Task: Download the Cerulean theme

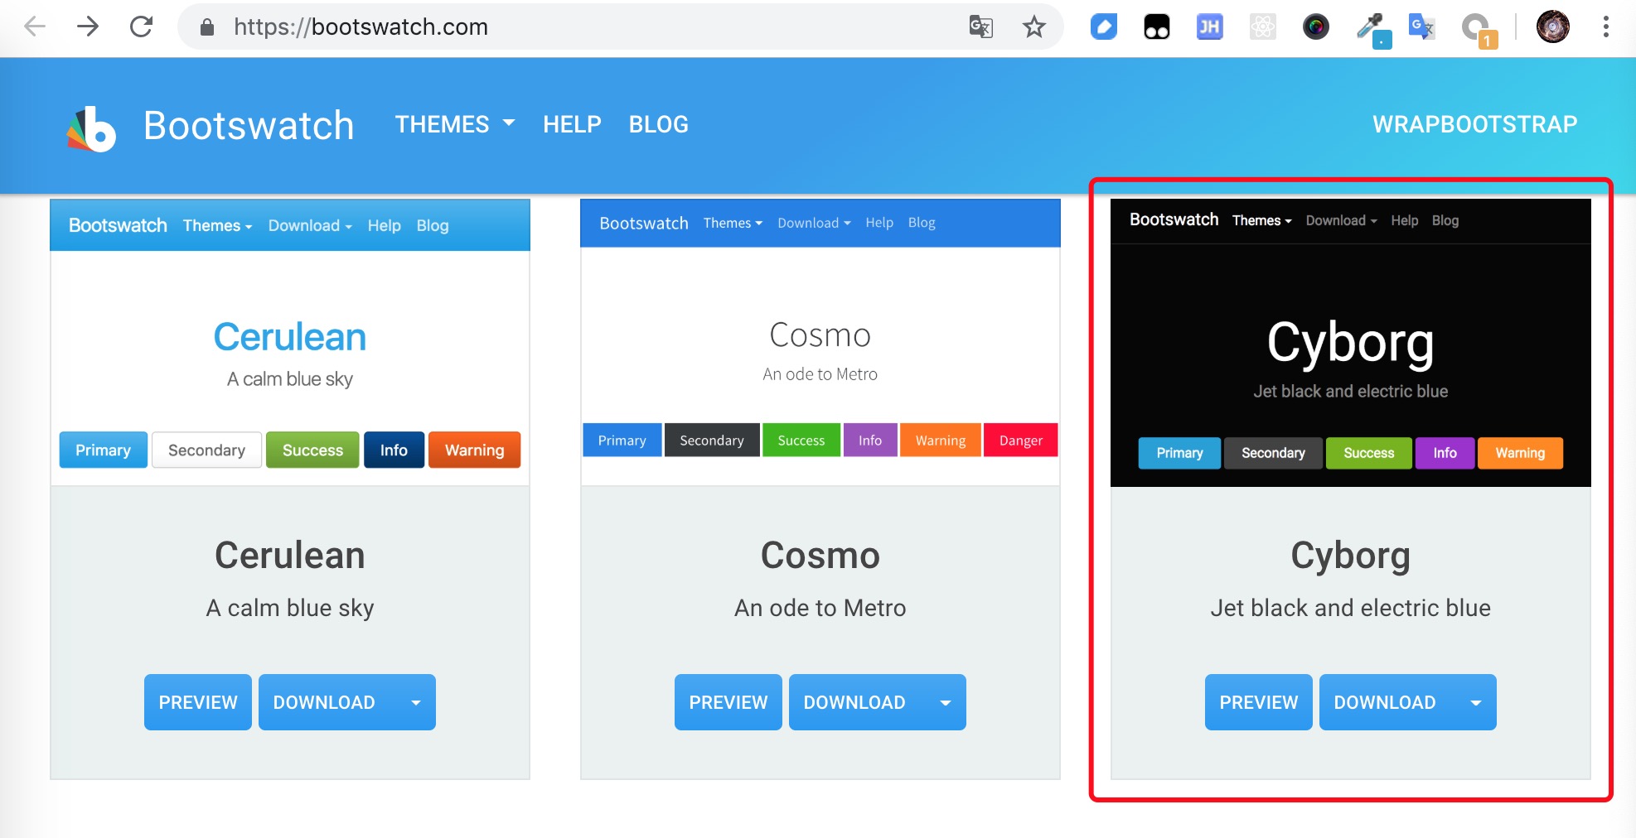Action: pos(324,702)
